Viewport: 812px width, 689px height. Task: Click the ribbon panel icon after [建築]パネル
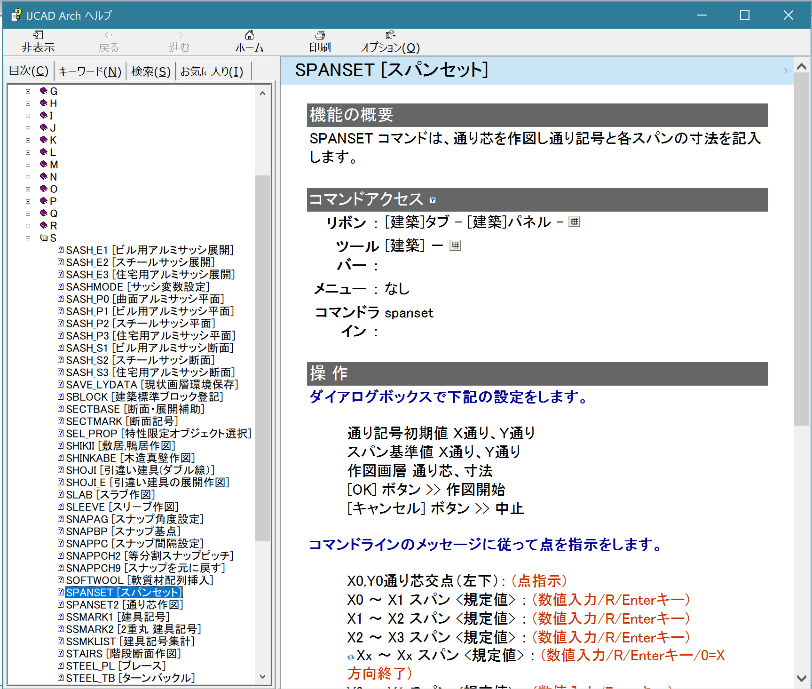[574, 222]
